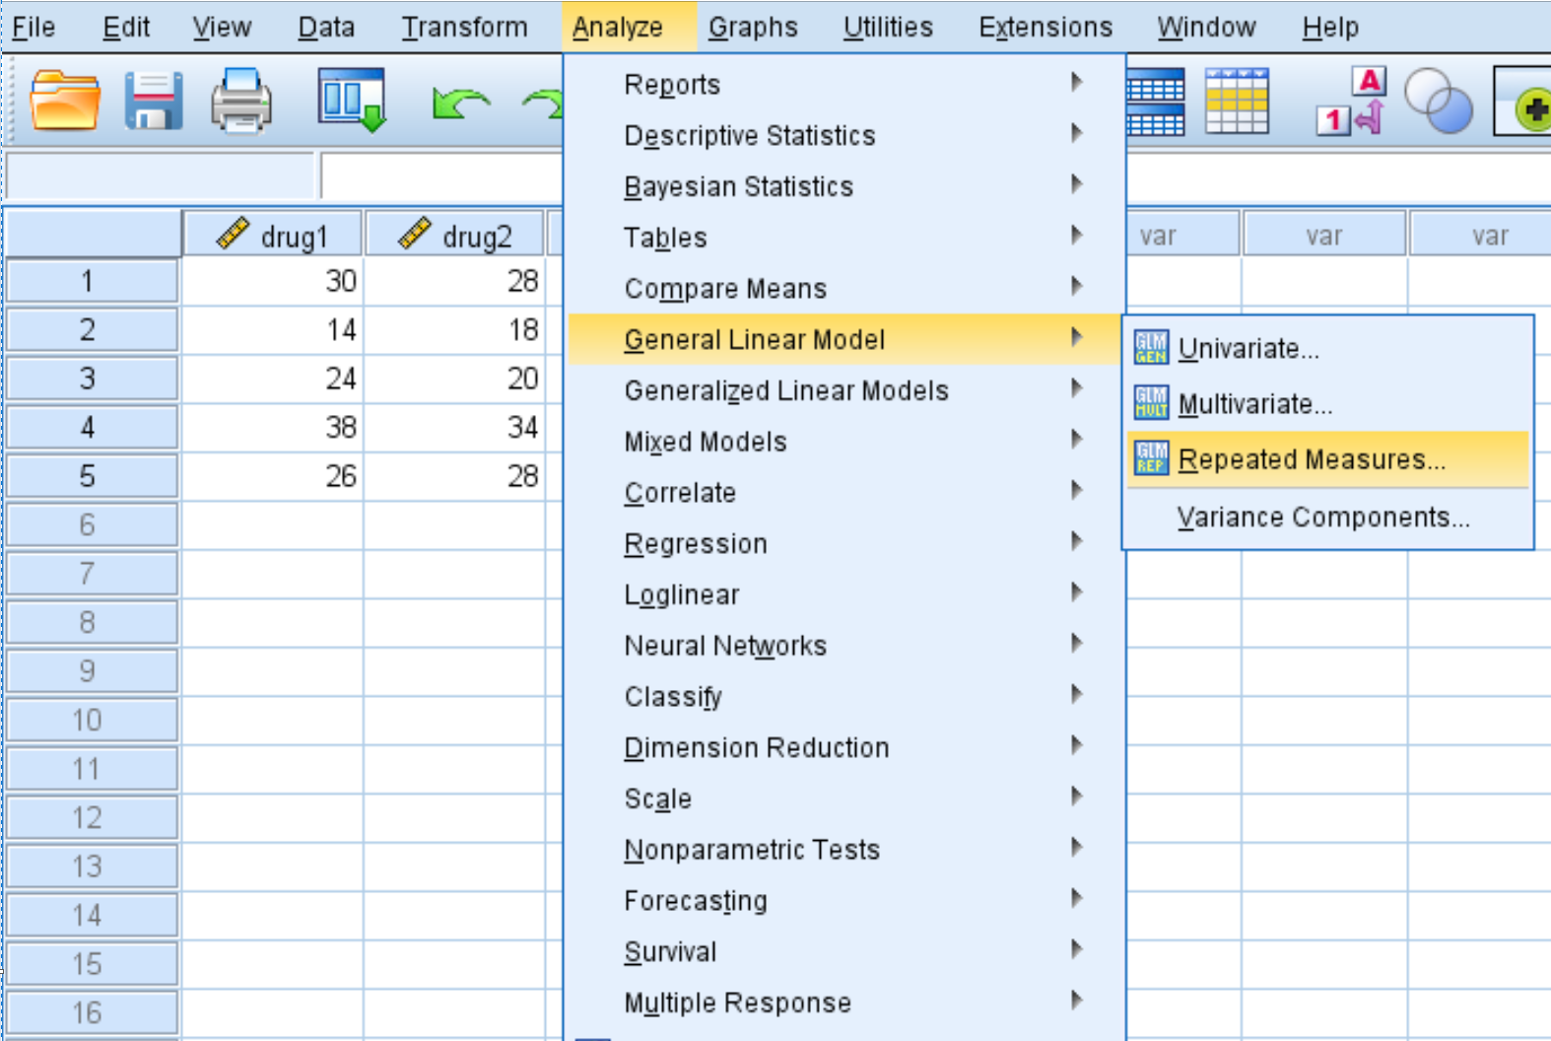This screenshot has width=1551, height=1041.
Task: Click the drug2 cell containing 18
Action: (455, 330)
